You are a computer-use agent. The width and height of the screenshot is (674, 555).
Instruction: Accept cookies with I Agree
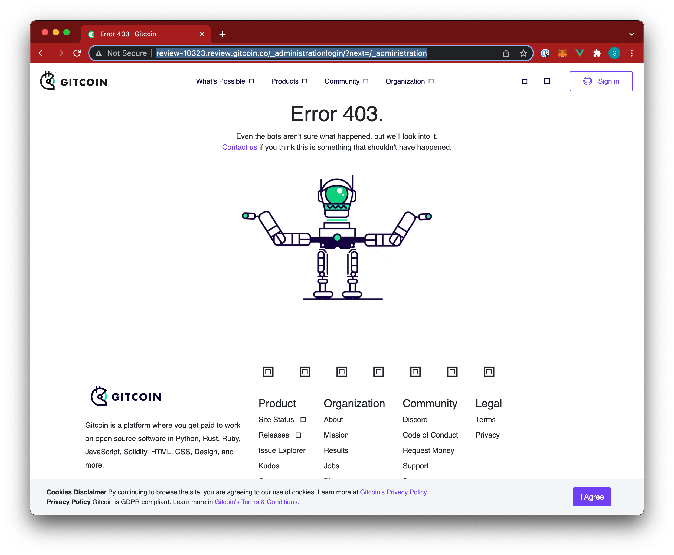pyautogui.click(x=592, y=497)
